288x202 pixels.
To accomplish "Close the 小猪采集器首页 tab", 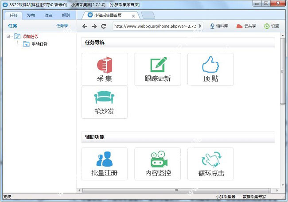I will coord(133,16).
